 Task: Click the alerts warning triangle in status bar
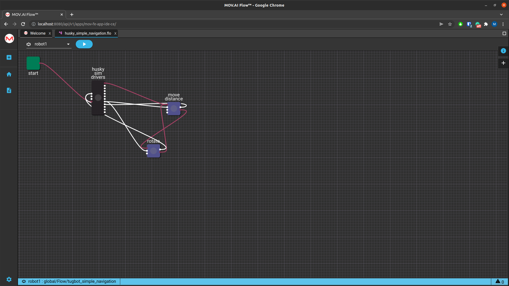[x=498, y=282]
